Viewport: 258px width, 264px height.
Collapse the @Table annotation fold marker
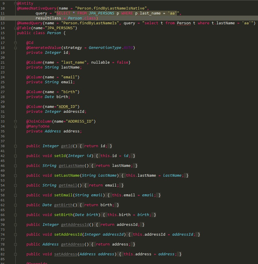[15, 28]
